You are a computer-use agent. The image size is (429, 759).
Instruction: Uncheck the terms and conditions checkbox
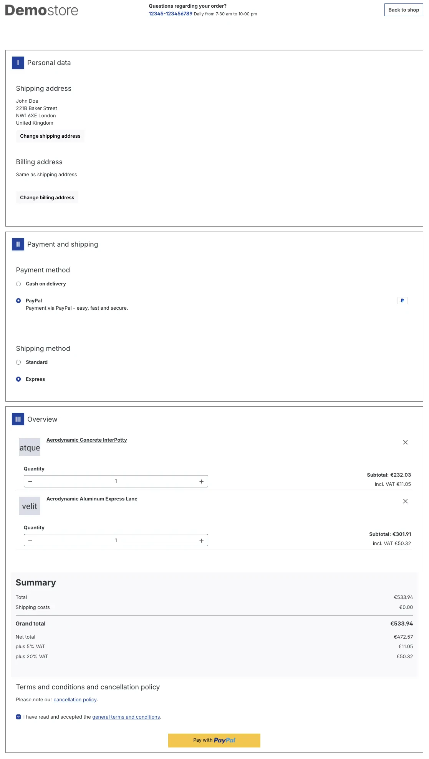18,717
